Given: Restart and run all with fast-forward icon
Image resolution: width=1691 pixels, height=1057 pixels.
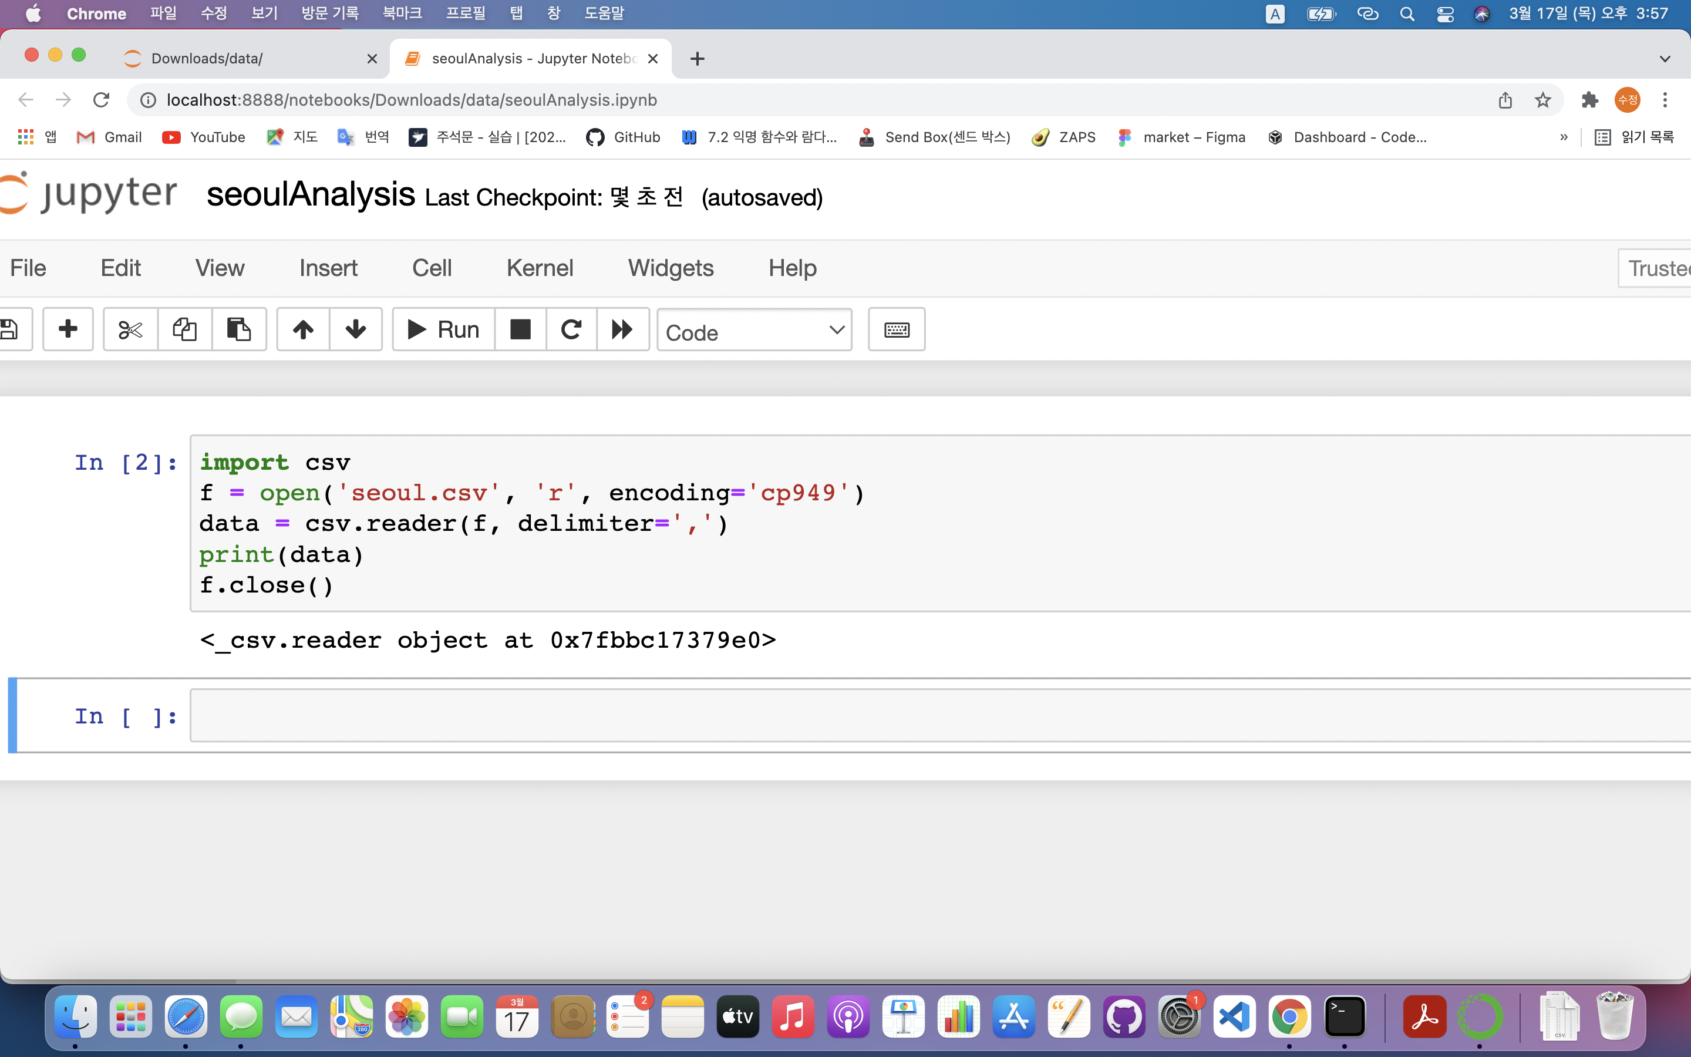Looking at the screenshot, I should tap(622, 329).
